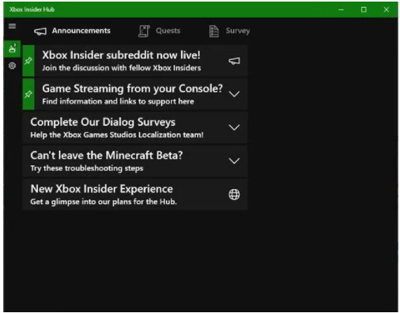Select the Insider content sidebar icon
This screenshot has width=400, height=313.
click(12, 49)
